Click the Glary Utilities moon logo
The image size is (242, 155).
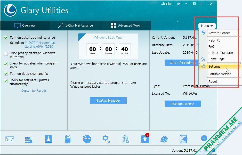point(10,10)
